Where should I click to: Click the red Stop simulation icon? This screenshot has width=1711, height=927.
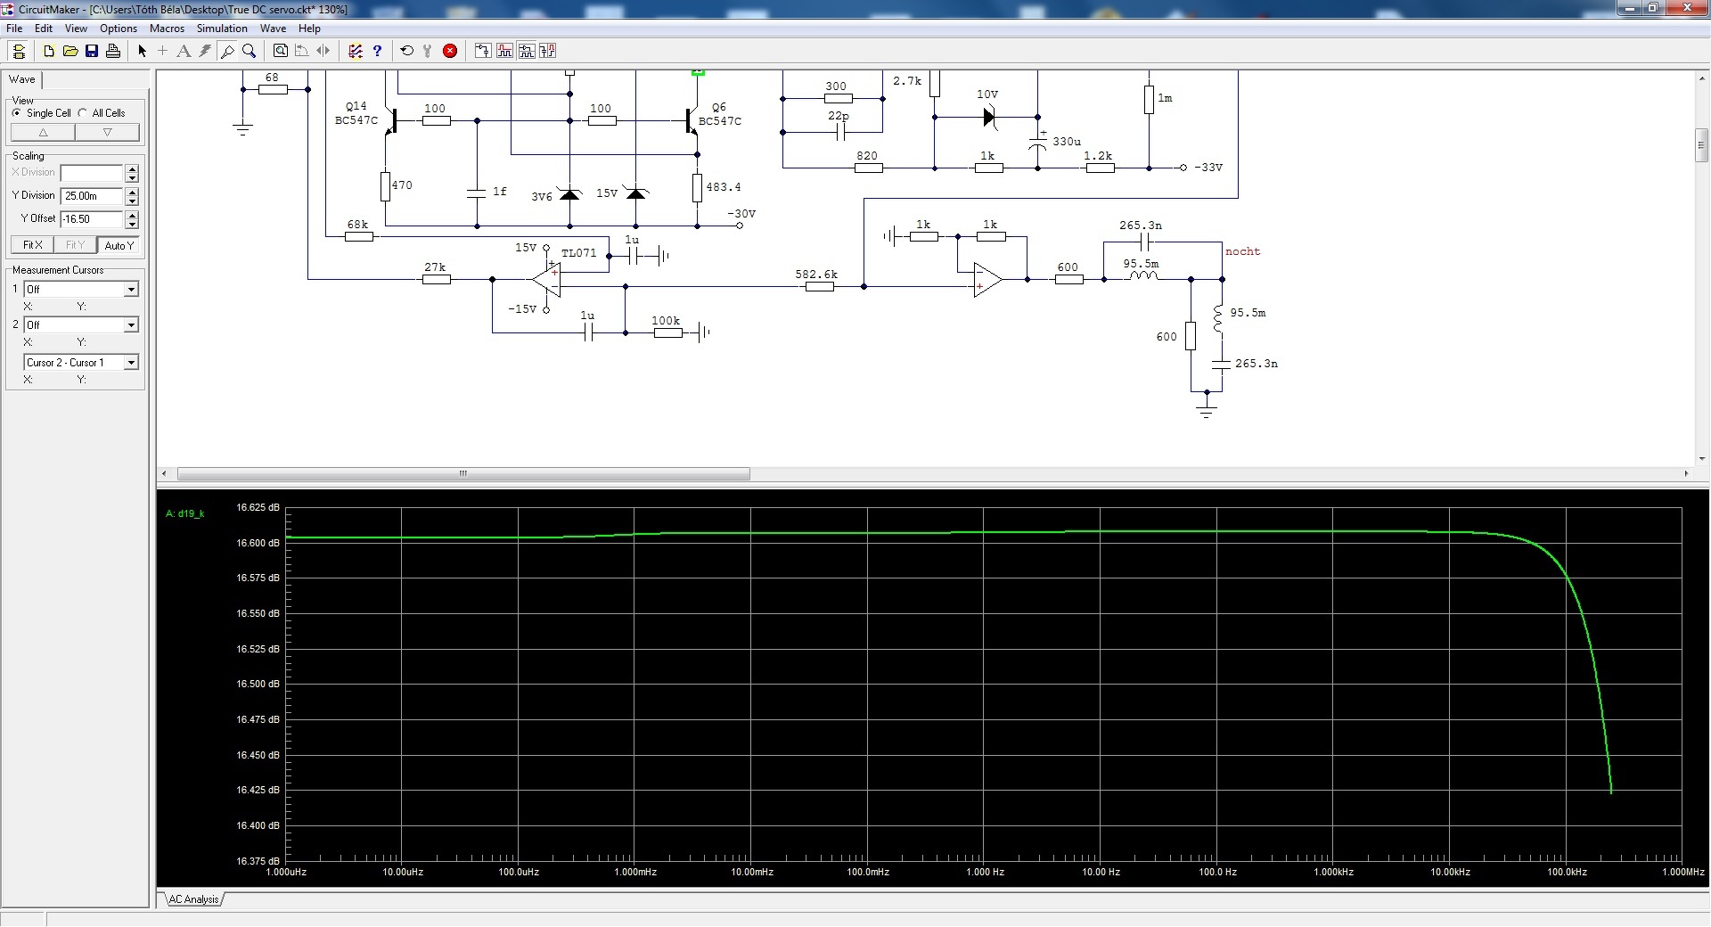coord(450,51)
